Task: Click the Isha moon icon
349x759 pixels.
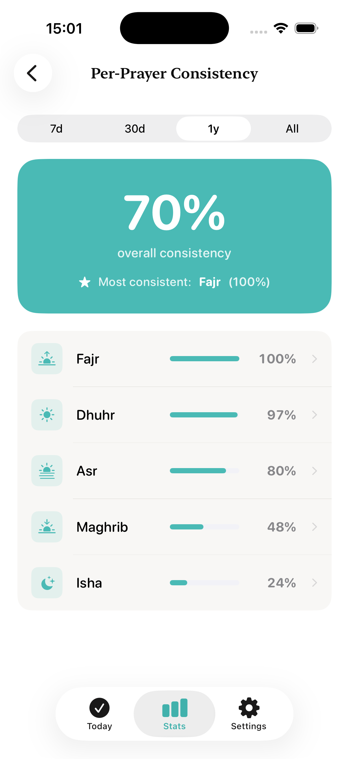Action: click(47, 582)
